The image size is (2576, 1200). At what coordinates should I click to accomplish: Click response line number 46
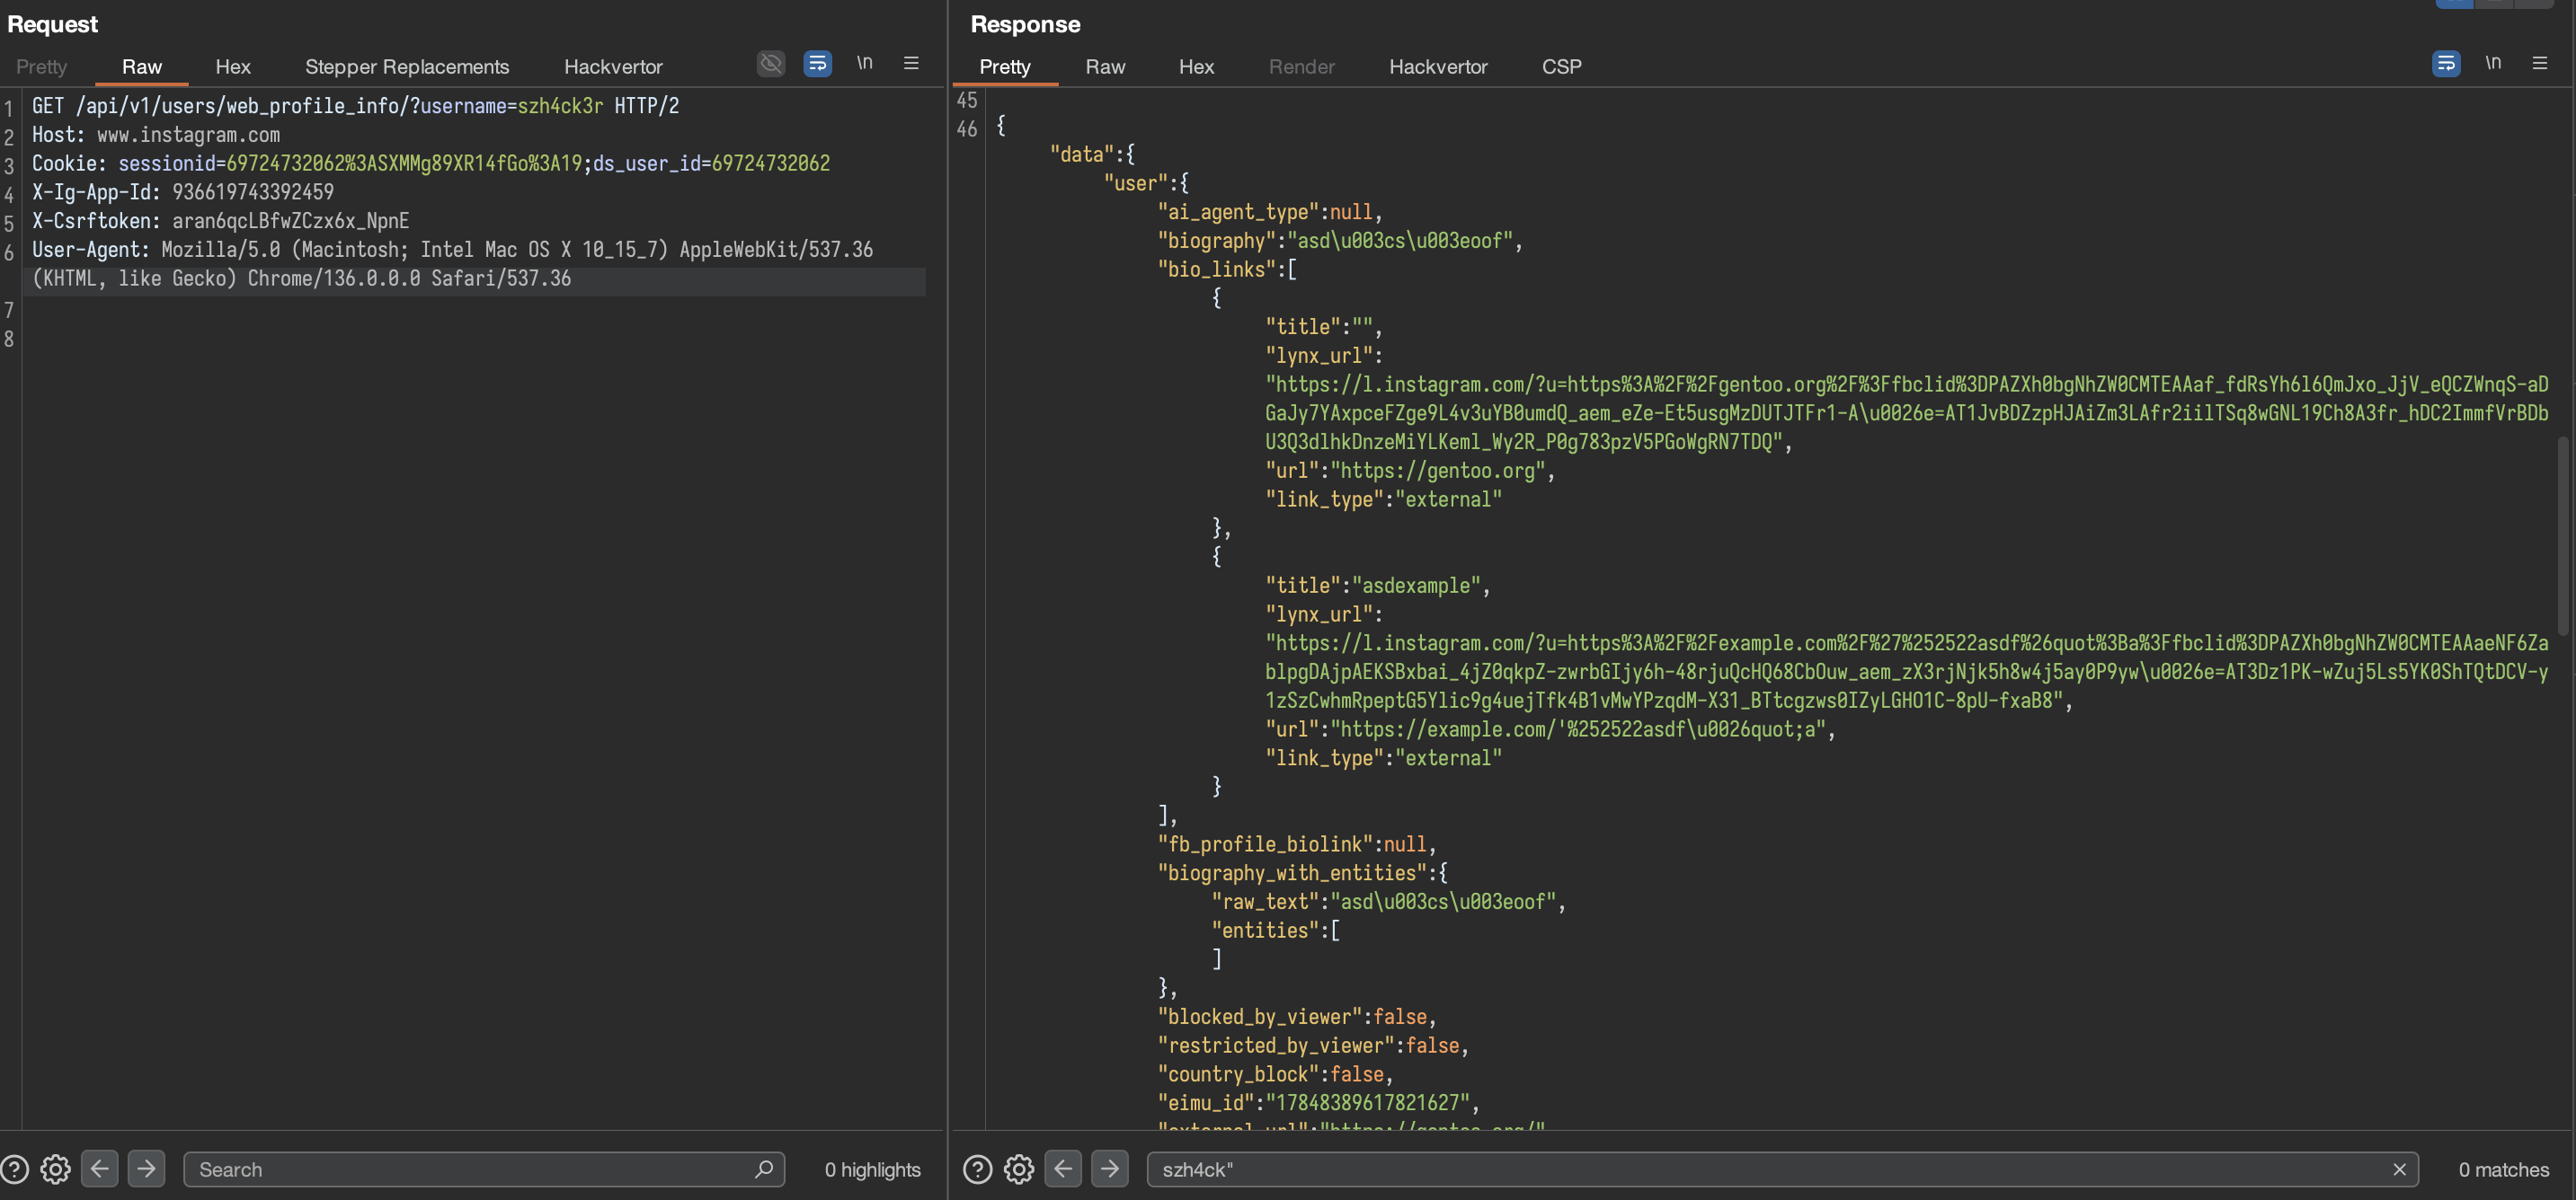967,129
